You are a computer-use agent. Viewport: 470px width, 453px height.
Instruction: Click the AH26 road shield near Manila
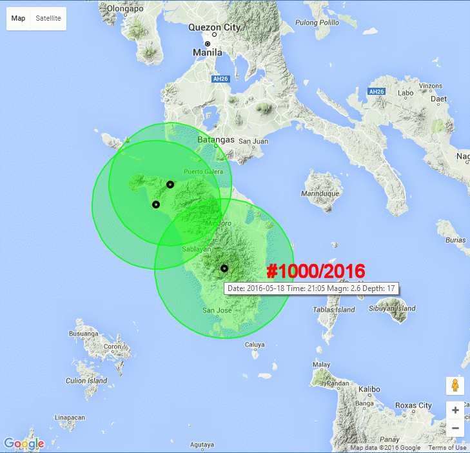[220, 79]
